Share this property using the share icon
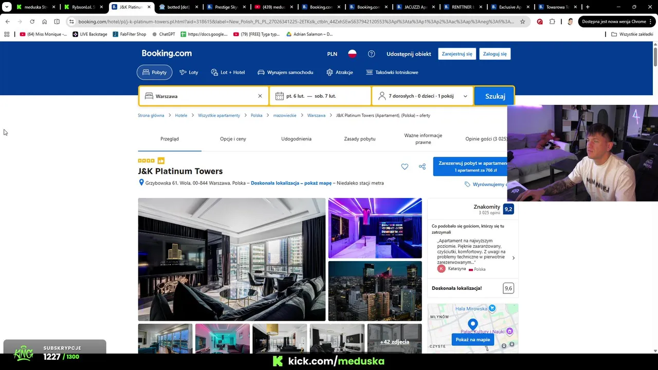 click(422, 166)
